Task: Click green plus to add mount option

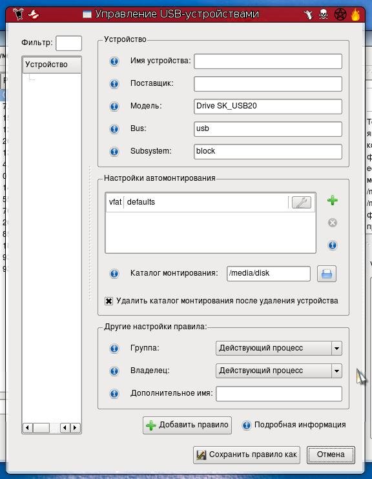Action: tap(332, 200)
